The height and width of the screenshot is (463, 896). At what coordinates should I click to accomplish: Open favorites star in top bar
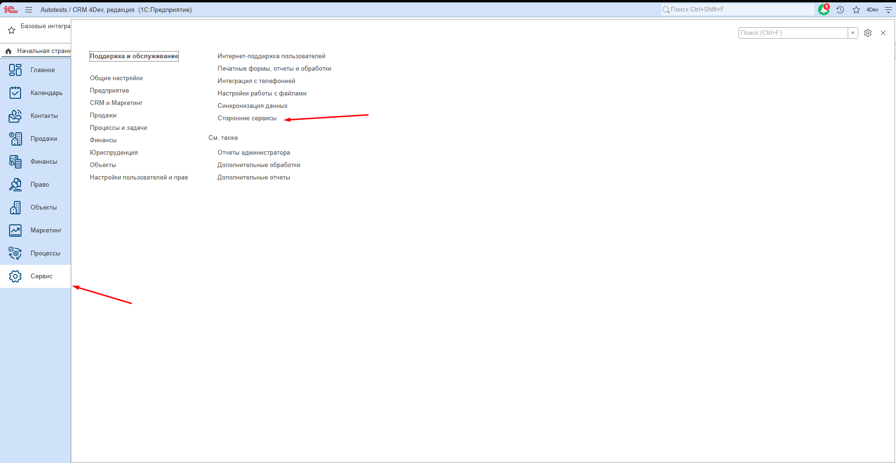(856, 10)
